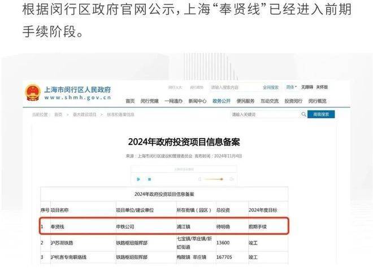Click the 关怀版 link in top bar
Viewport: 373px width, 270px height.
(322, 88)
